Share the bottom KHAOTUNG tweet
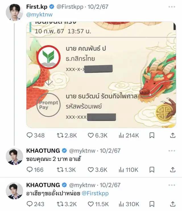 [x=173, y=204]
